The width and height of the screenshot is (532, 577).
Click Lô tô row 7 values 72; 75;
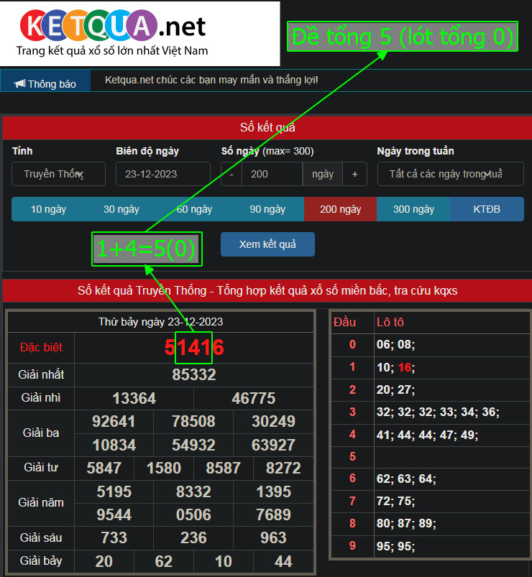(x=395, y=502)
